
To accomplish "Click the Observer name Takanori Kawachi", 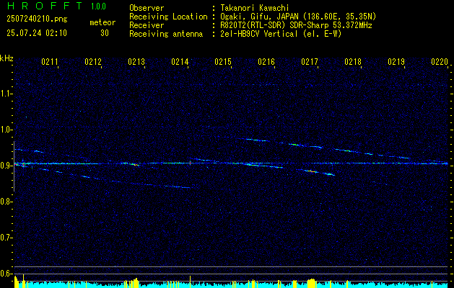I will tap(255, 8).
